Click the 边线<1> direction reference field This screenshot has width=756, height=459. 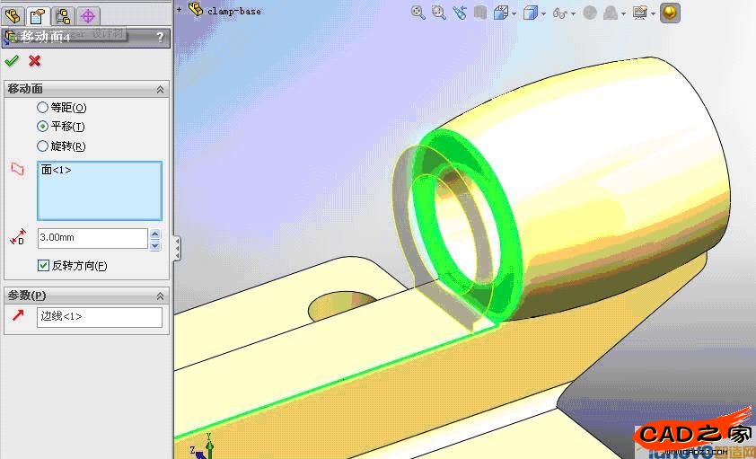pos(99,317)
